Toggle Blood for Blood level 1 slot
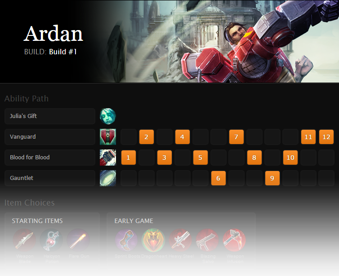Screen dimensions: 339x276 coord(129,158)
